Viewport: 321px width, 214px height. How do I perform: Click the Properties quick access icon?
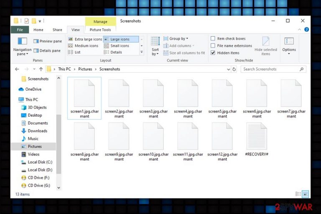26,20
